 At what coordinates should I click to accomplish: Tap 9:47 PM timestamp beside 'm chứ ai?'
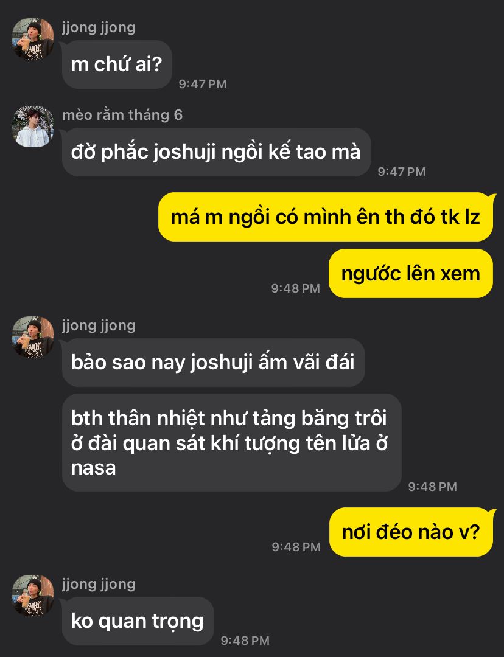click(203, 84)
